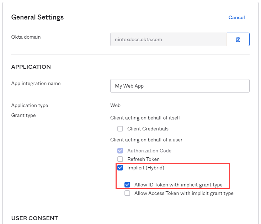The width and height of the screenshot is (261, 224).
Task: Click the USER CONSENT section heading
Action: pos(34,218)
